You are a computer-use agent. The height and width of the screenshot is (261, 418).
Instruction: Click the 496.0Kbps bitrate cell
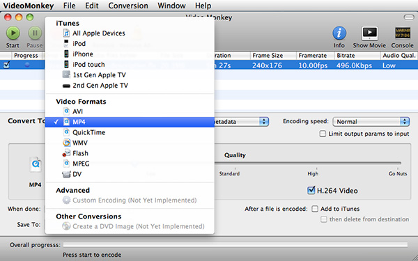[x=354, y=65]
